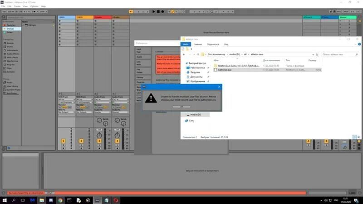Open track 4 Audio From dropdown
The height and width of the screenshot is (204, 363).
121,99
